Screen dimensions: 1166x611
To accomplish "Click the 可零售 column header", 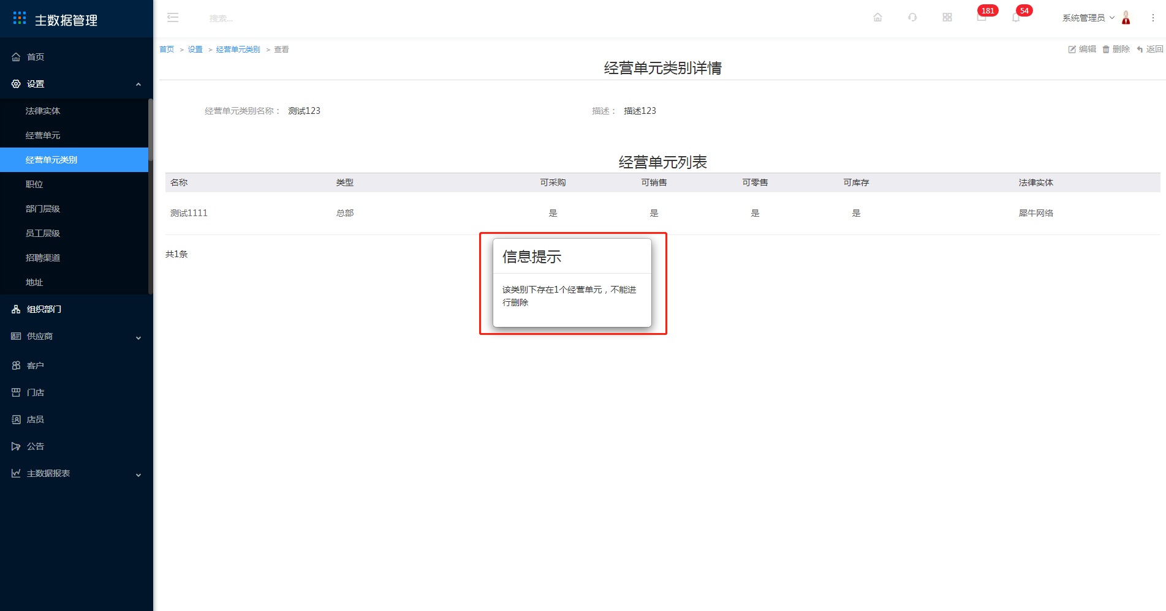I will click(755, 182).
